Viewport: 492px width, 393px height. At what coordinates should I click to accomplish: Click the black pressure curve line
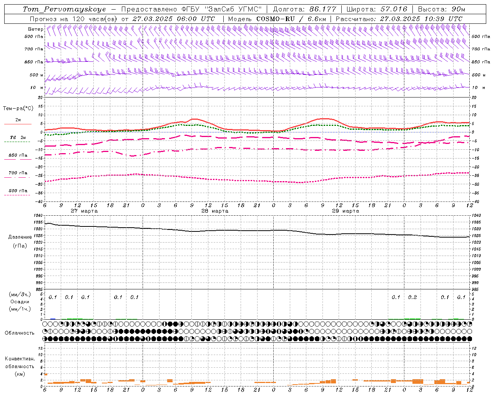point(257,231)
